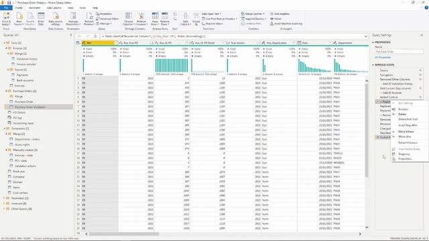This screenshot has width=429, height=241.
Task: Open Data source settings
Action: coord(55,19)
